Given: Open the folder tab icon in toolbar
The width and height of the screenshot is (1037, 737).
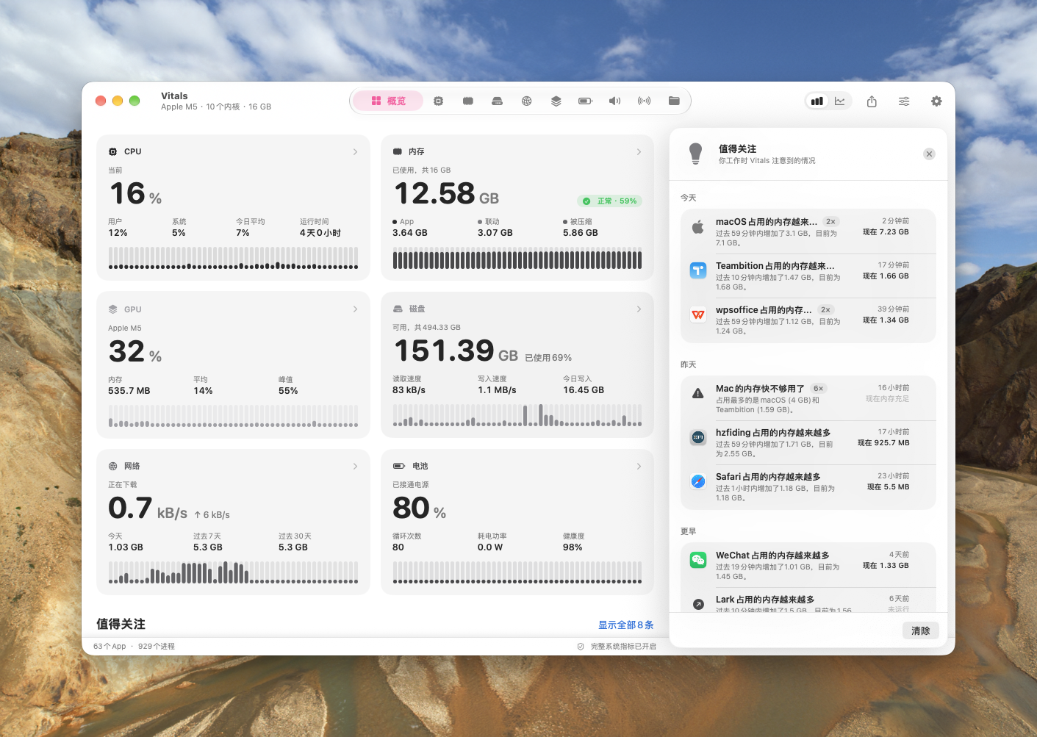Looking at the screenshot, I should [x=674, y=101].
